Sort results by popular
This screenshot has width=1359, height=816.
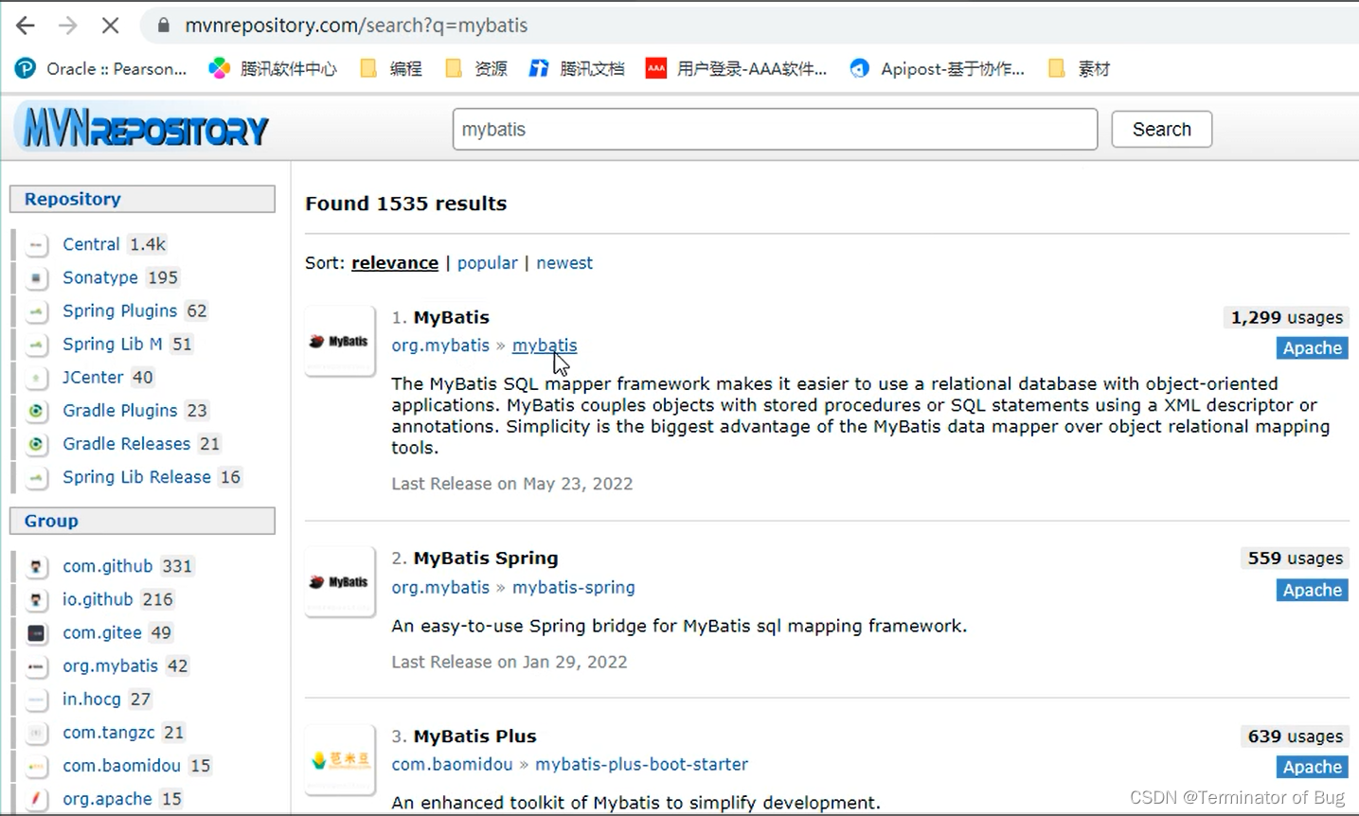[x=488, y=262]
